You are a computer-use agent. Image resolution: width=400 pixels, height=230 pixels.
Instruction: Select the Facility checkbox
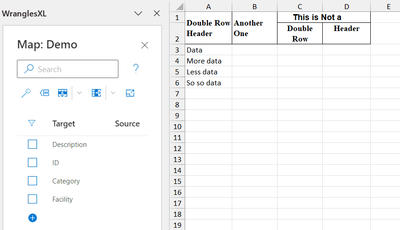[32, 199]
